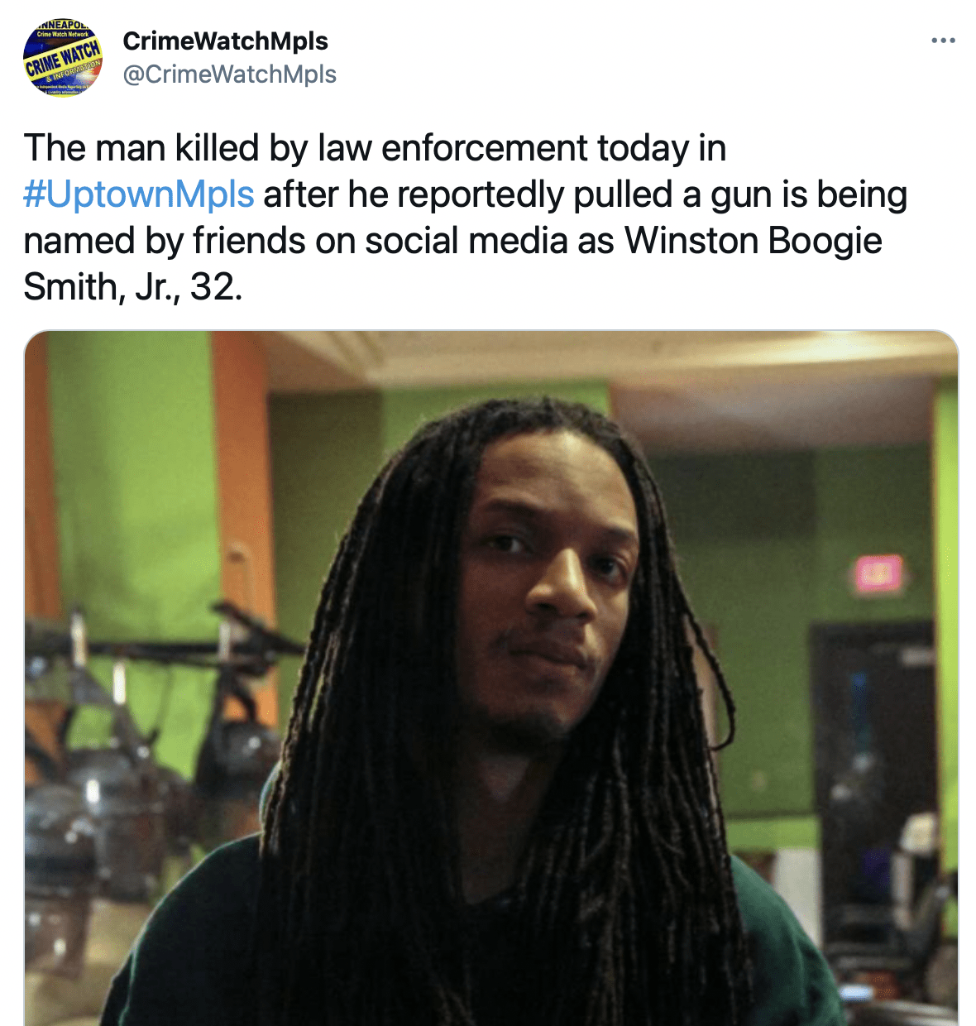The width and height of the screenshot is (976, 1026).
Task: Click the words "Winston Boogie" in the tweet
Action: (x=754, y=241)
